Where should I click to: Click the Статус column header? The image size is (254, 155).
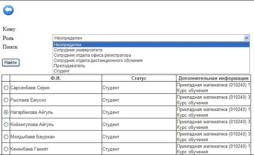[139, 78]
